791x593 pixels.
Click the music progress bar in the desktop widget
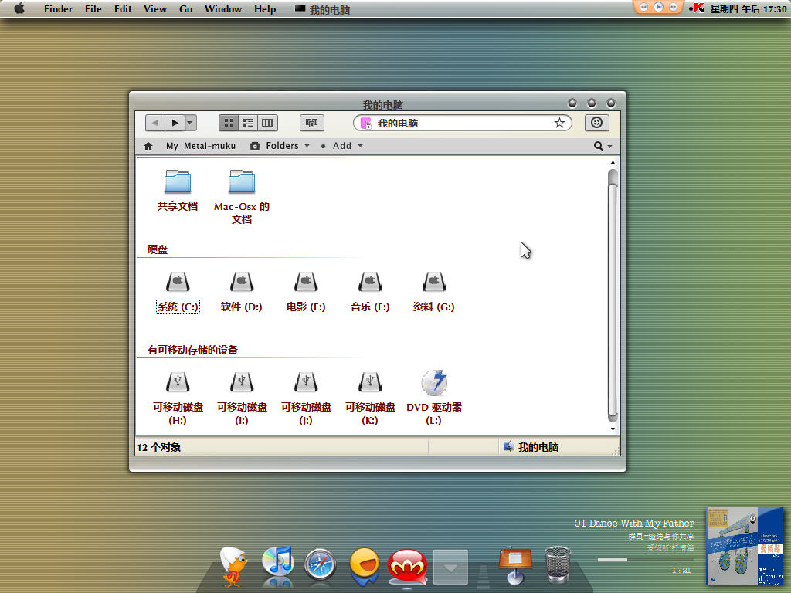(645, 560)
